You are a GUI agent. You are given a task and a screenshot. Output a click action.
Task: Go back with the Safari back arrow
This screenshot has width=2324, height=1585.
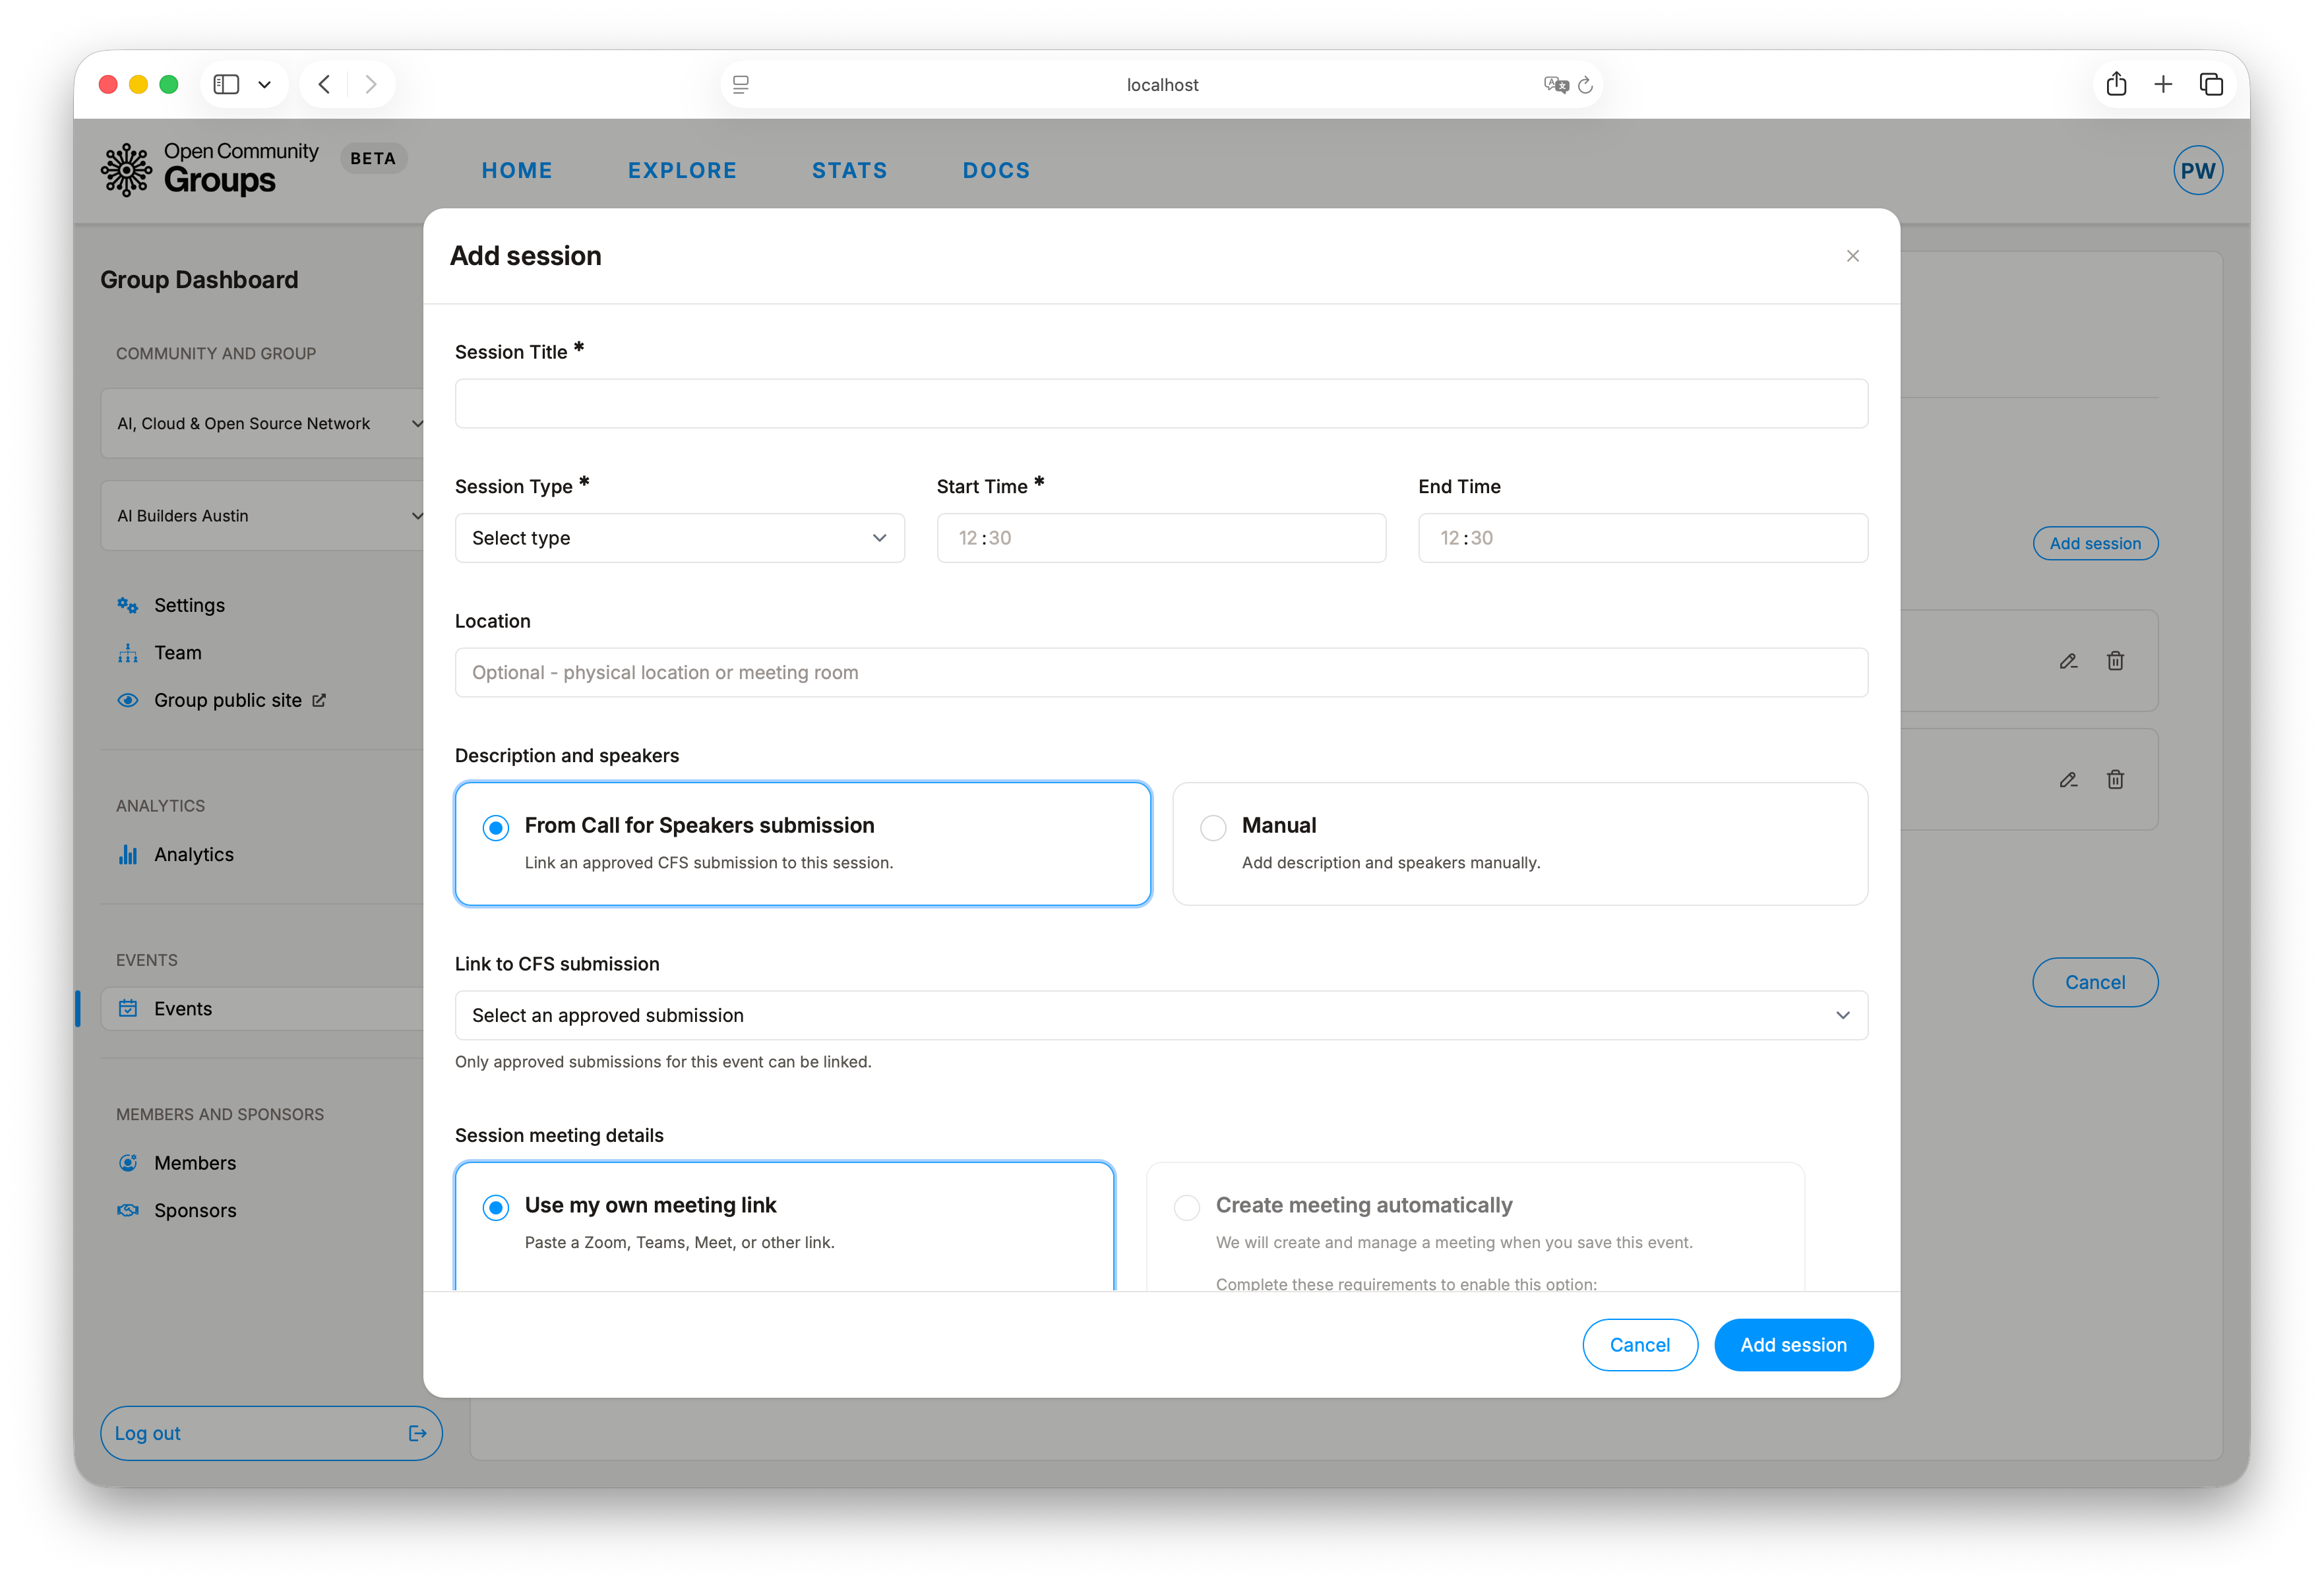pyautogui.click(x=324, y=84)
